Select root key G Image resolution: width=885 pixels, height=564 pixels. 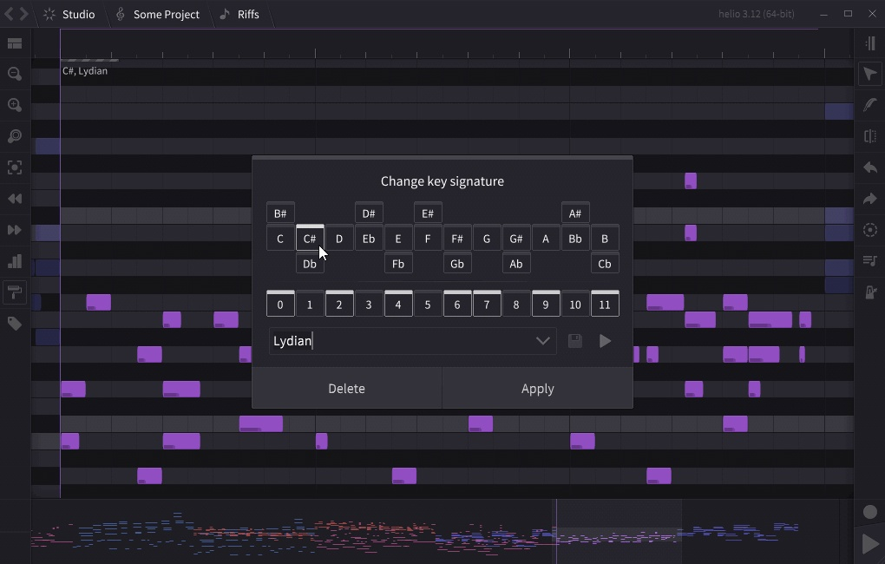pyautogui.click(x=487, y=239)
